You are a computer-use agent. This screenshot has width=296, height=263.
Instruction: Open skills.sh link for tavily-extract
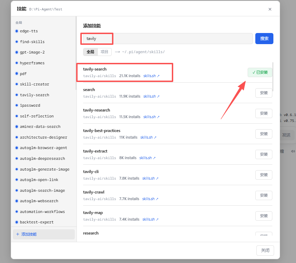coord(147,158)
